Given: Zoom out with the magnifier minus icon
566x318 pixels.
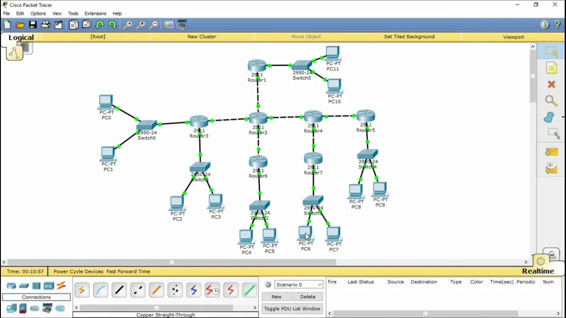Looking at the screenshot, I should 153,25.
